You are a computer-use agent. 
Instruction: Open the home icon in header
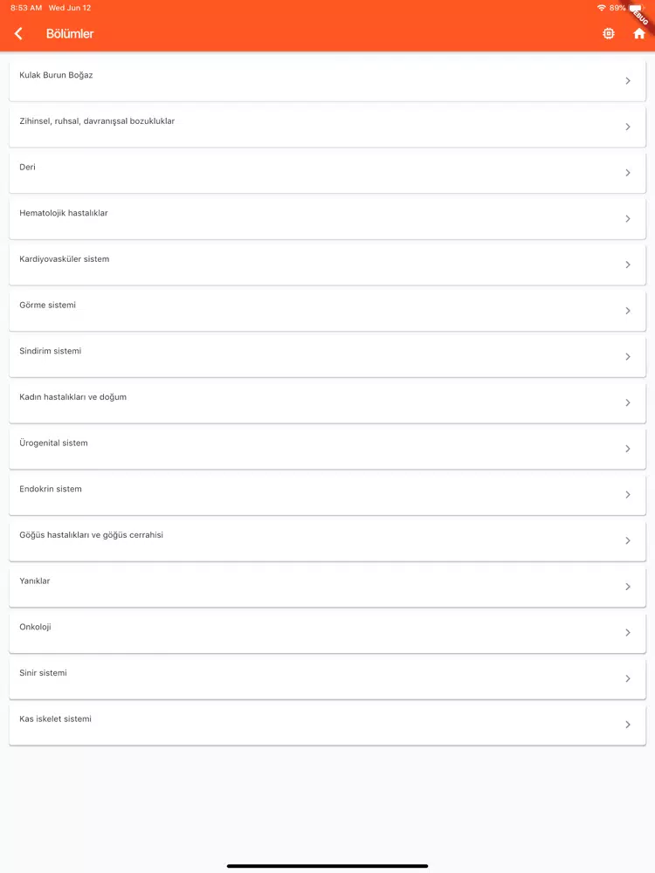click(x=639, y=33)
